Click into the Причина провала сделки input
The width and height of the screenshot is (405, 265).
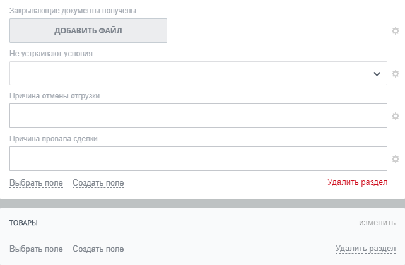pos(198,159)
